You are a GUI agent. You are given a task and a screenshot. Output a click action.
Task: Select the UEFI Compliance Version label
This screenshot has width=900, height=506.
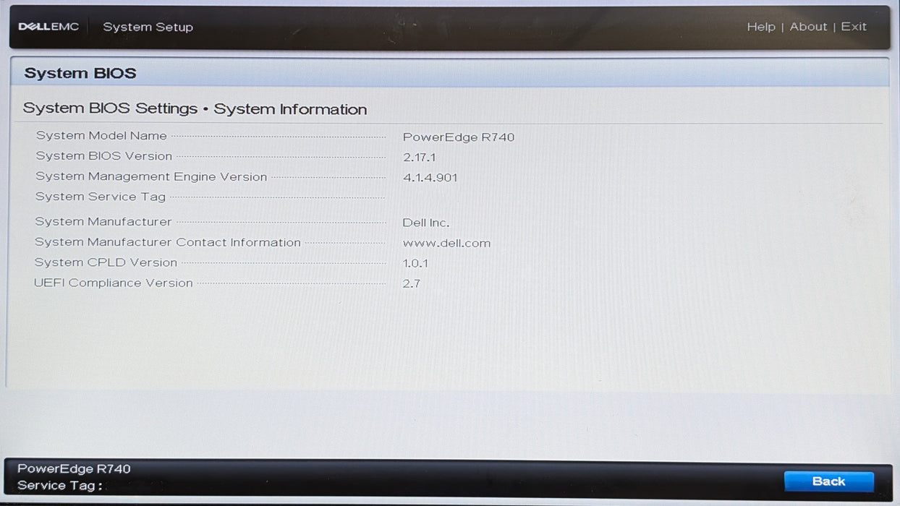click(114, 283)
